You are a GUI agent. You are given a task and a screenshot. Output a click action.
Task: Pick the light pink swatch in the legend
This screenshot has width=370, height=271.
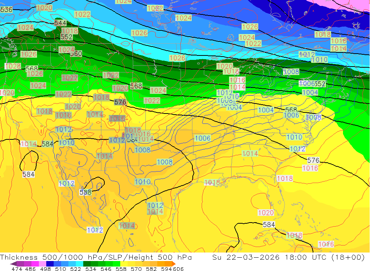click(x=43, y=264)
